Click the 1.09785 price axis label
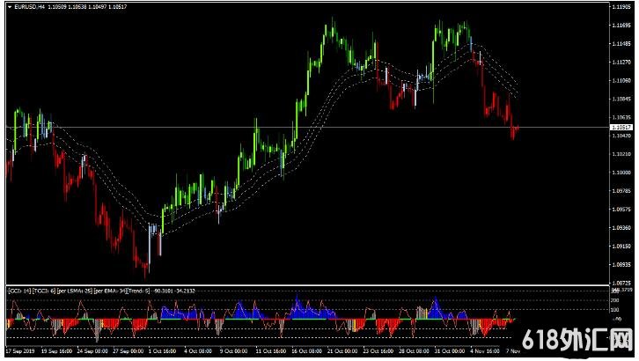The image size is (639, 361). 621,191
